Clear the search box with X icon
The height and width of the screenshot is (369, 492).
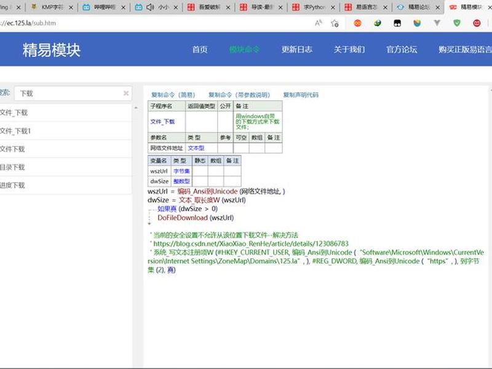point(126,93)
